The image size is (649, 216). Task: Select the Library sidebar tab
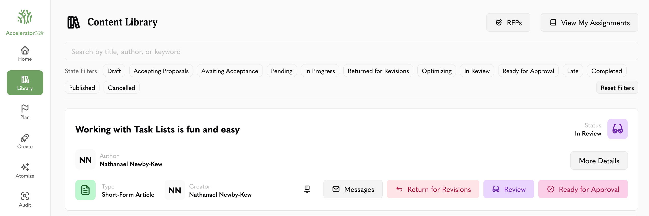point(25,83)
